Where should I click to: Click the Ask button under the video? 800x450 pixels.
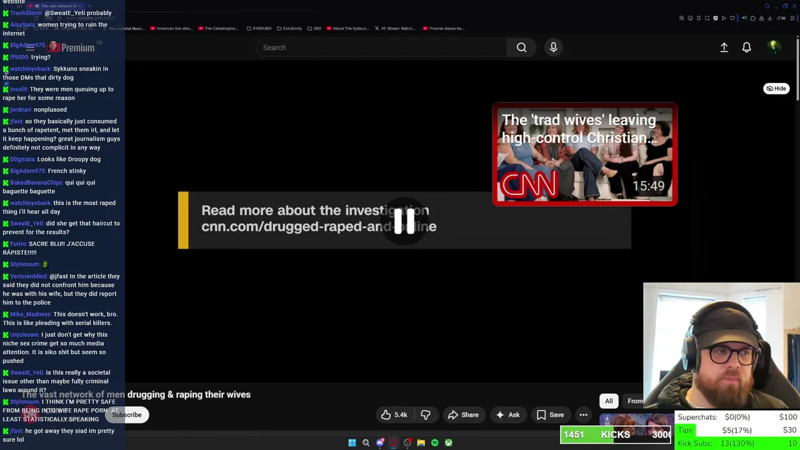pyautogui.click(x=507, y=415)
